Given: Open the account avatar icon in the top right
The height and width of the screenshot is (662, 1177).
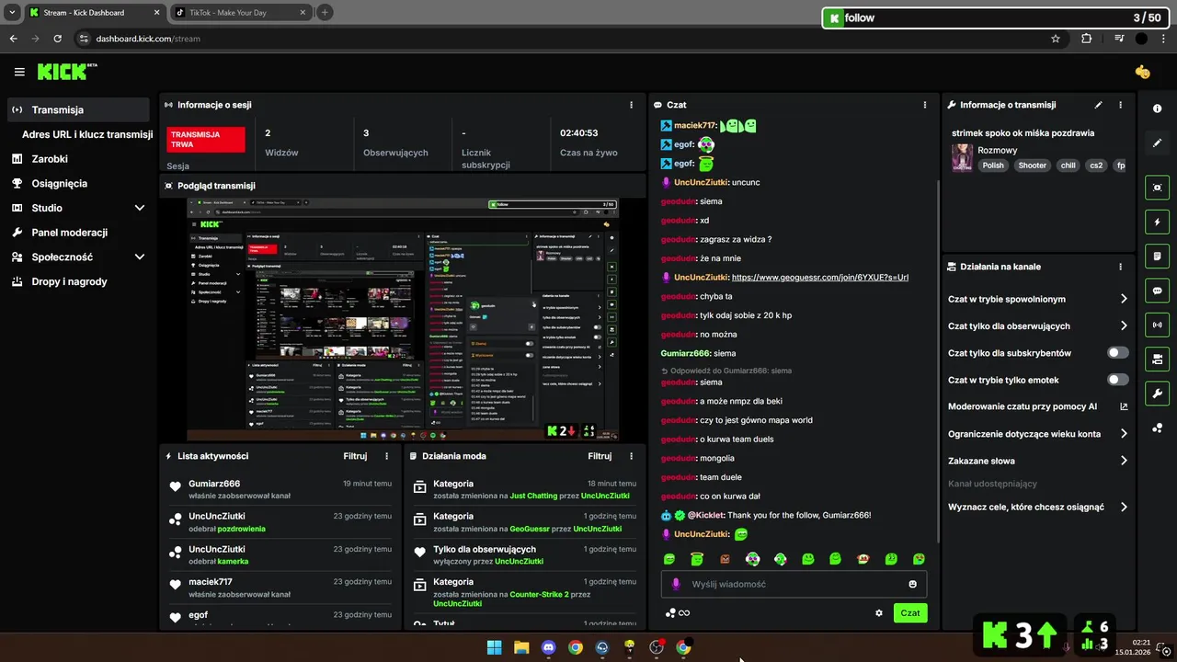Looking at the screenshot, I should tap(1142, 72).
